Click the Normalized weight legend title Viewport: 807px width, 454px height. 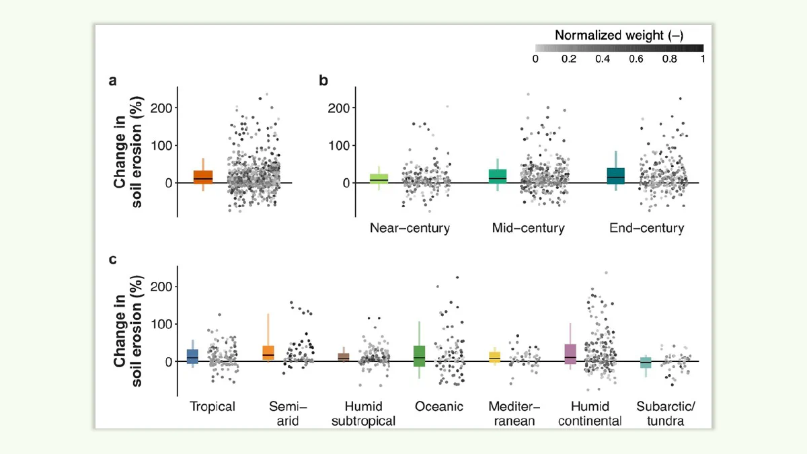tap(619, 34)
